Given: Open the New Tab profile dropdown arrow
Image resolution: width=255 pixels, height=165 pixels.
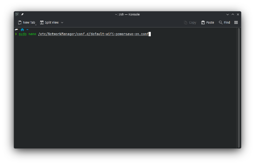Looking at the screenshot, I should click(x=36, y=24).
